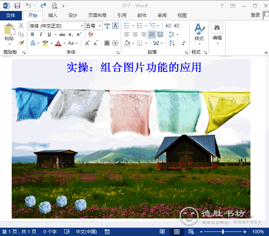The height and width of the screenshot is (236, 269).
Task: Click the Paste clipboard icon
Action: click(x=9, y=29)
